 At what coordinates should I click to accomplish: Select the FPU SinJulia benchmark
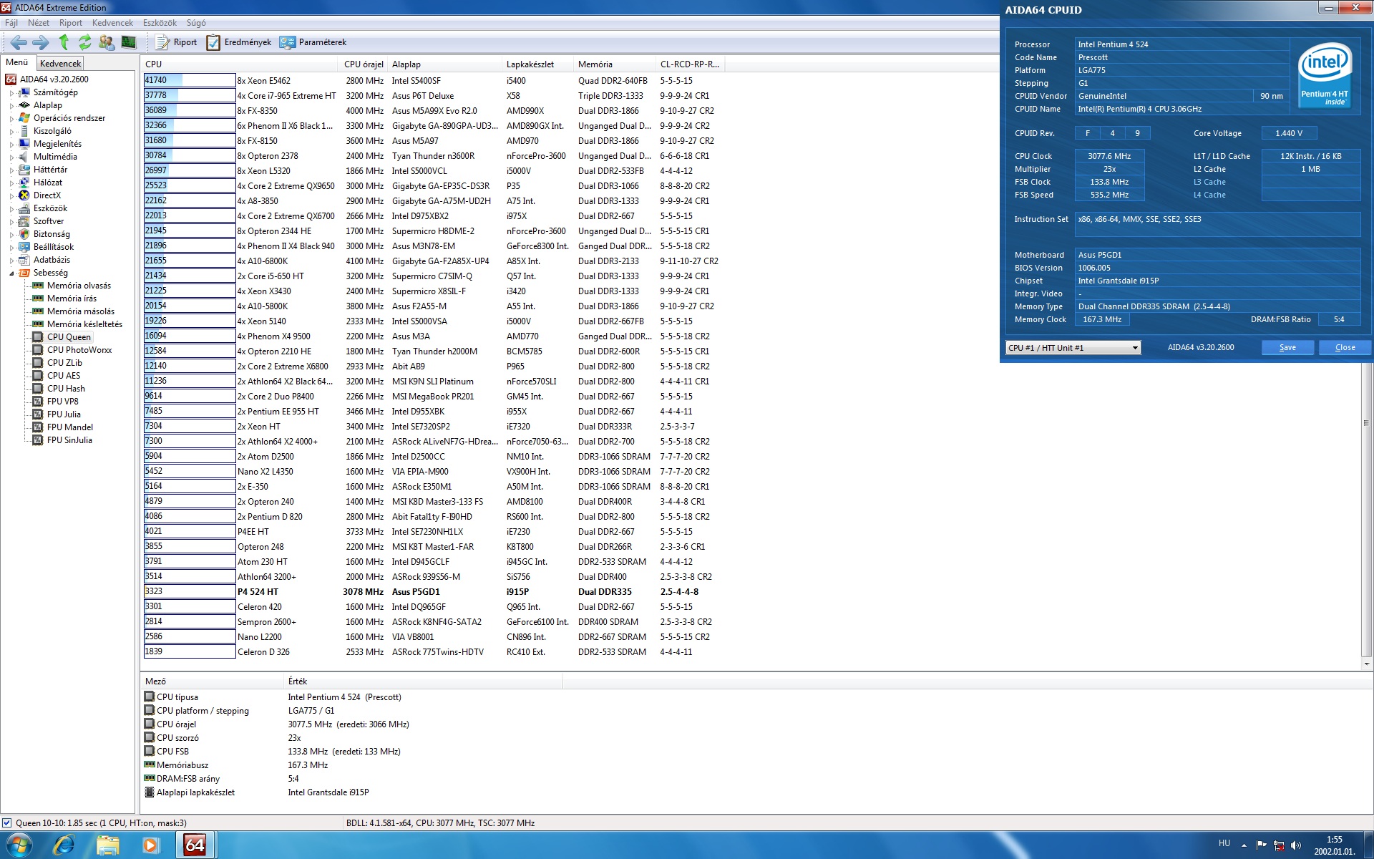[x=69, y=440]
